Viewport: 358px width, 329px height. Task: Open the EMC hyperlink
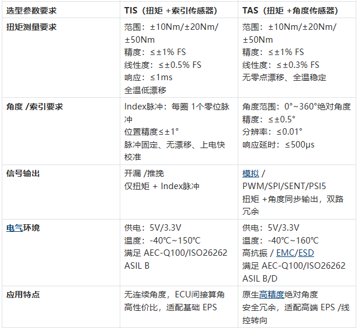(286, 253)
